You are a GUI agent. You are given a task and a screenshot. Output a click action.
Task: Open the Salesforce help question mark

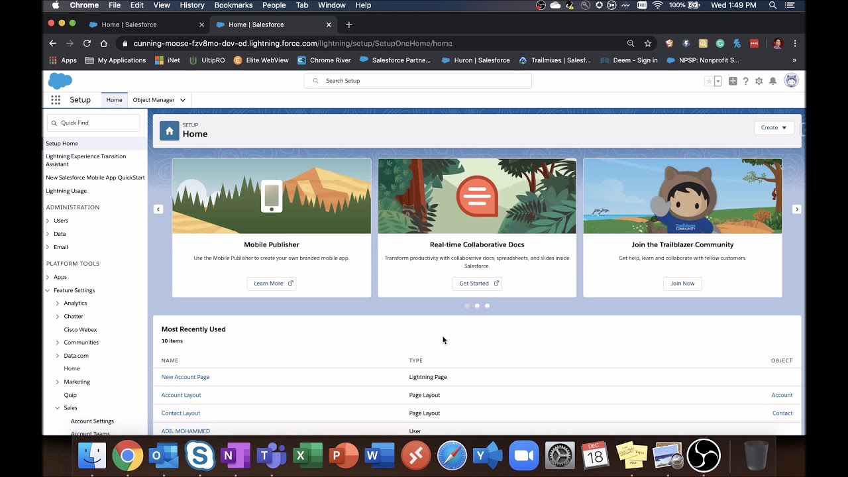pyautogui.click(x=745, y=81)
